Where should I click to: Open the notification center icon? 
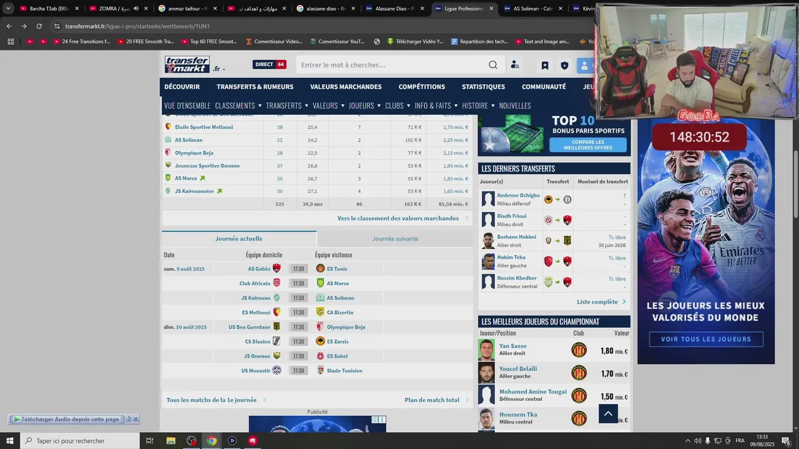[786, 441]
